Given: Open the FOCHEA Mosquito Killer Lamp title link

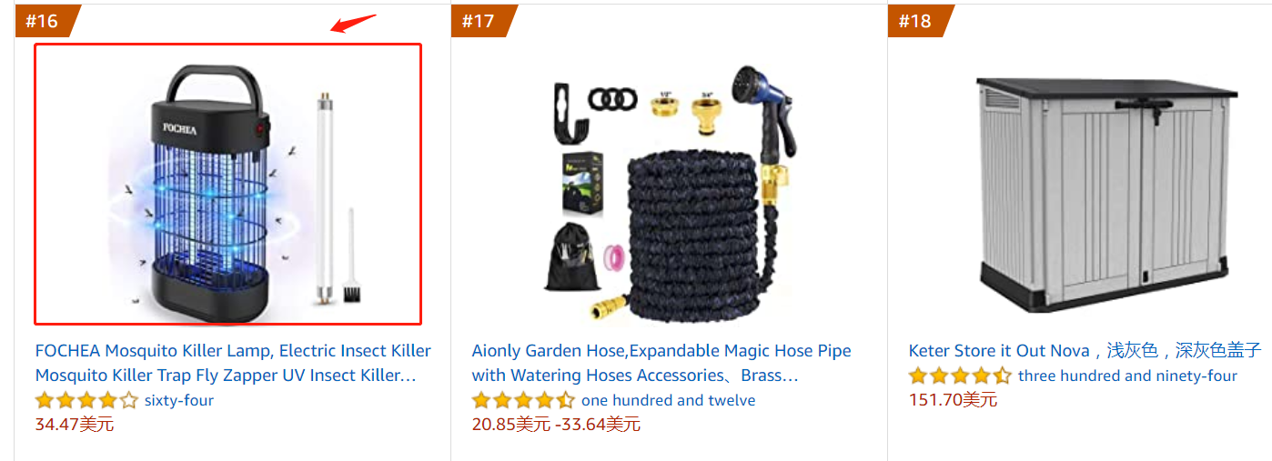Looking at the screenshot, I should pos(233,363).
